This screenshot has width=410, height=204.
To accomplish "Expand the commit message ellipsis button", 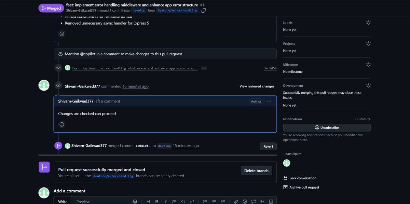I will (x=204, y=68).
